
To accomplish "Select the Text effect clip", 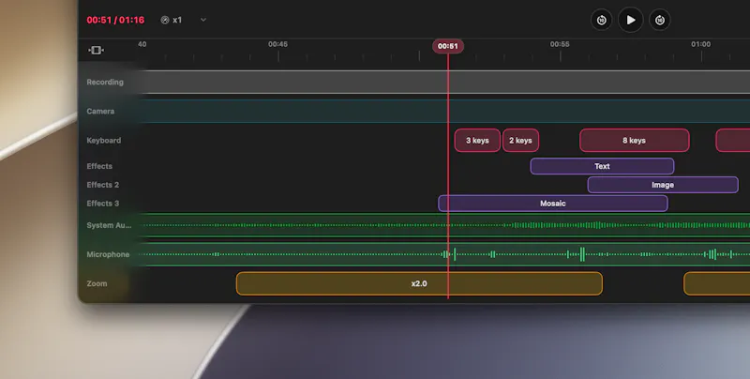I will [602, 167].
